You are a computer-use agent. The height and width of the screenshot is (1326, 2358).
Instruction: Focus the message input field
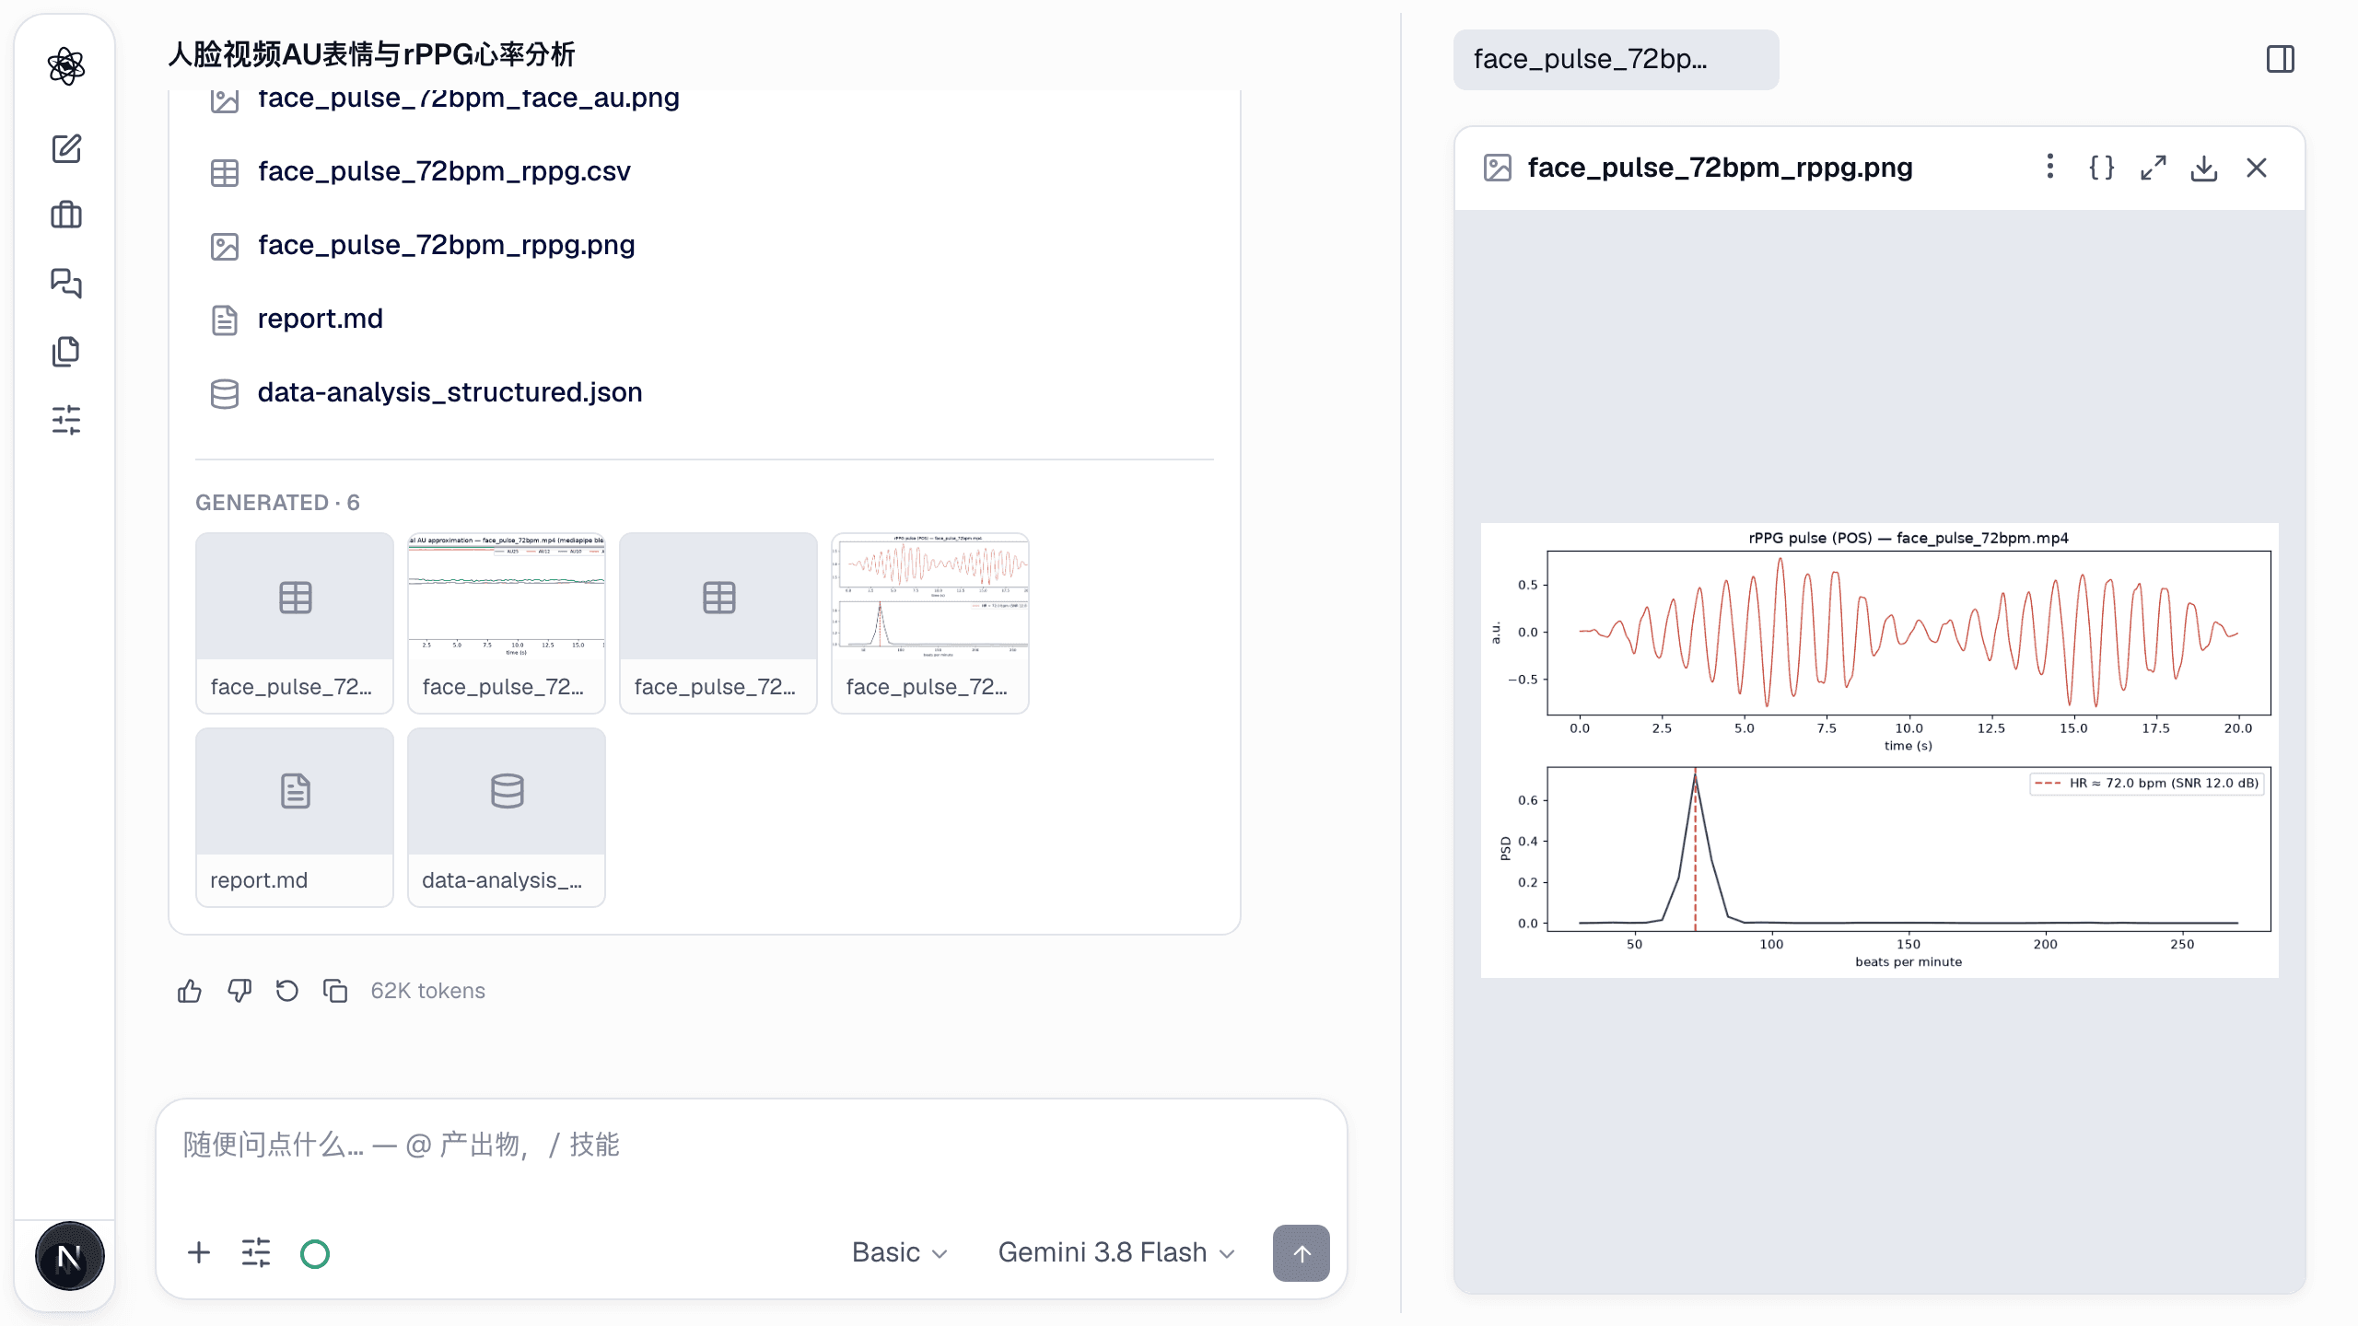coord(751,1145)
